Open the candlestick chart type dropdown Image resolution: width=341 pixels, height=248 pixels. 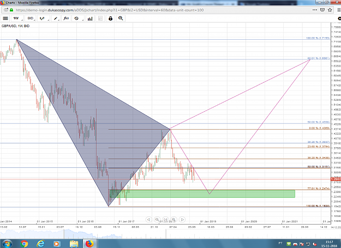coord(43,19)
